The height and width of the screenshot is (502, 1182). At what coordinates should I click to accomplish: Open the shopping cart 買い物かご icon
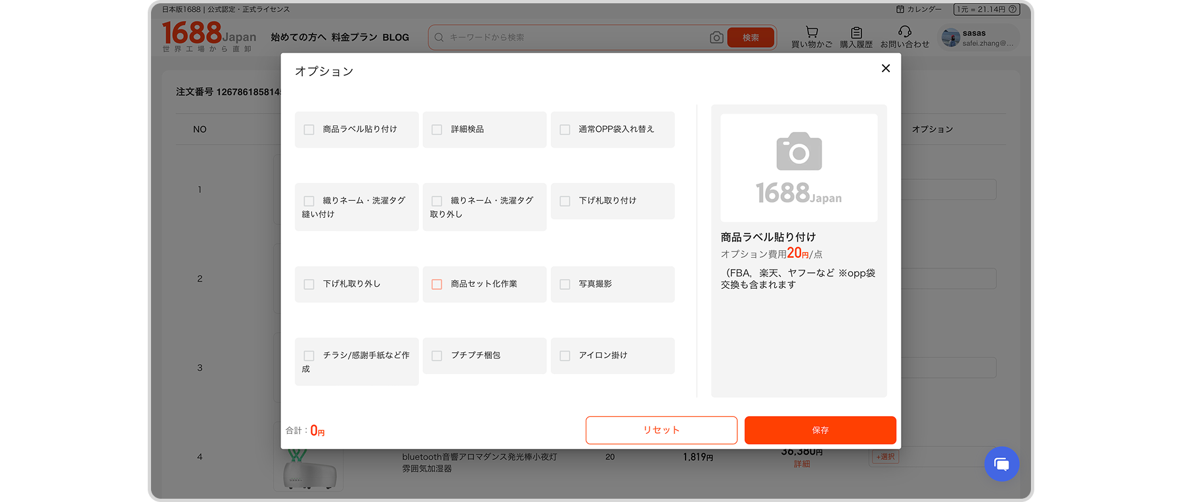click(x=812, y=32)
